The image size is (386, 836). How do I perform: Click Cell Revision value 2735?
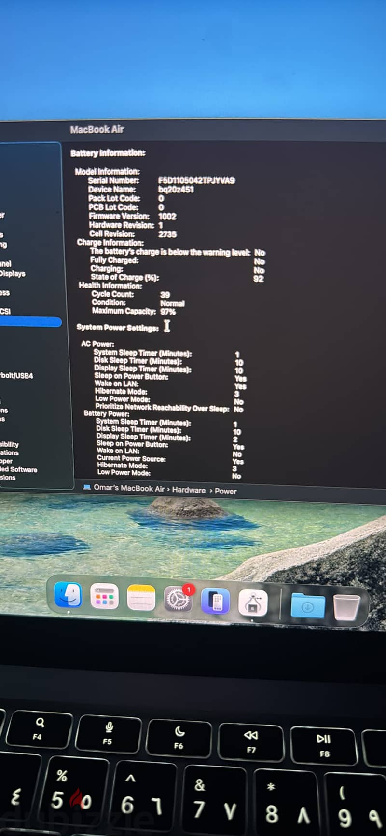tap(167, 234)
